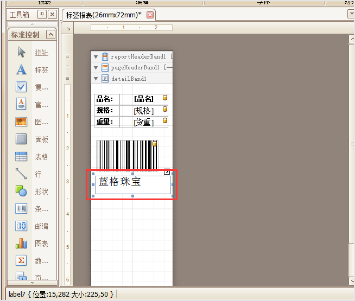This screenshot has width=355, height=301.
Task: Select the 邮编 label in the toolbox
Action: [41, 226]
